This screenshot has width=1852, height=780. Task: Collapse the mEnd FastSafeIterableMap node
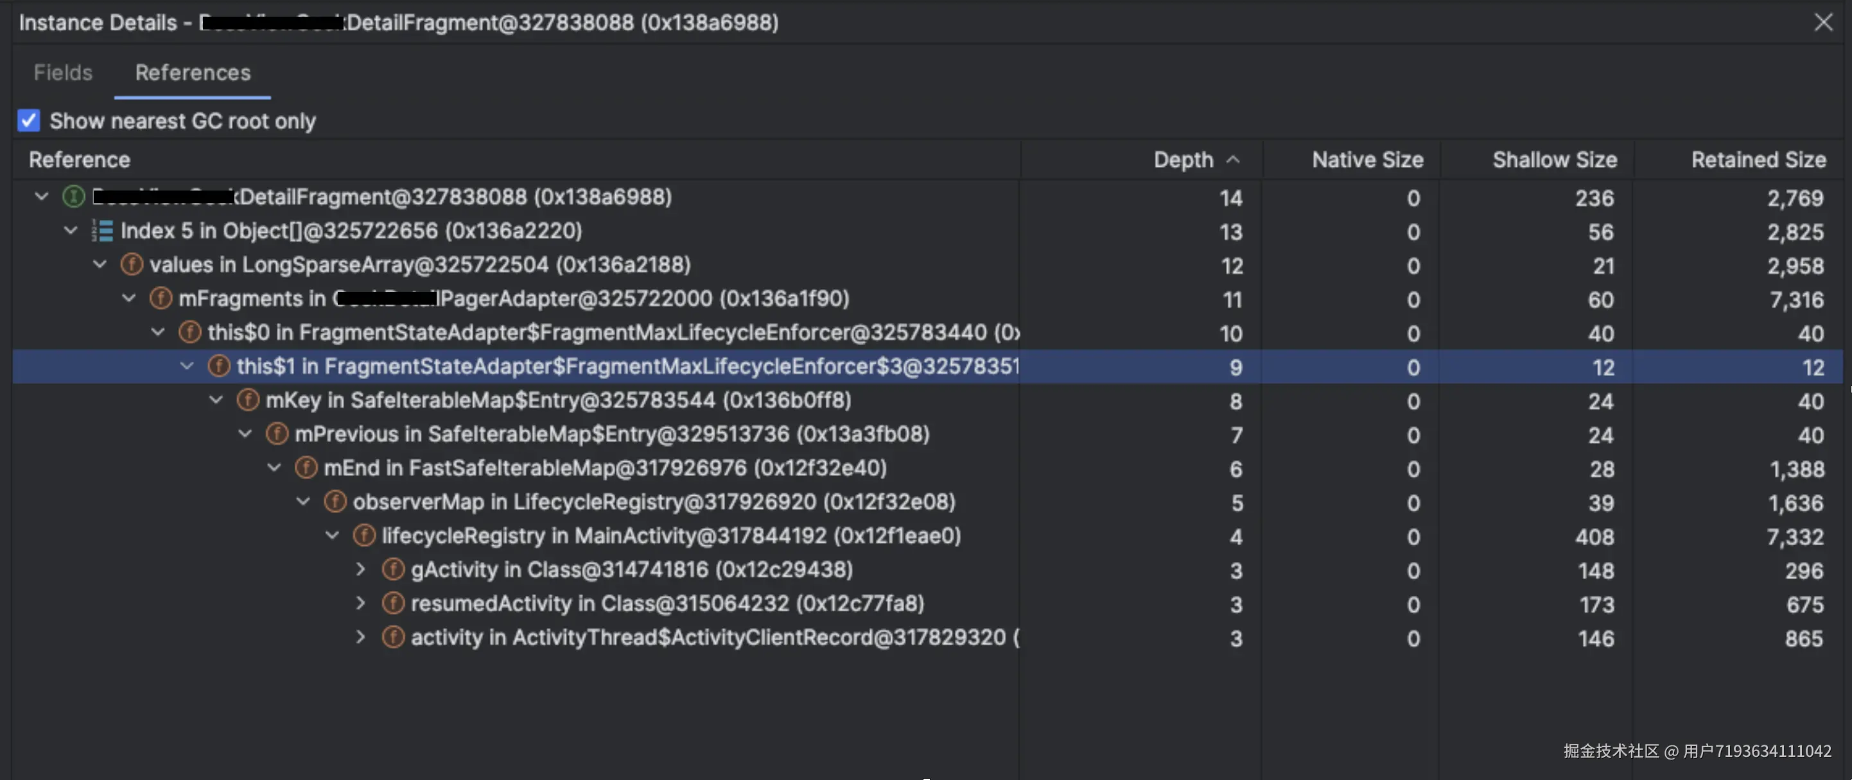tap(274, 468)
